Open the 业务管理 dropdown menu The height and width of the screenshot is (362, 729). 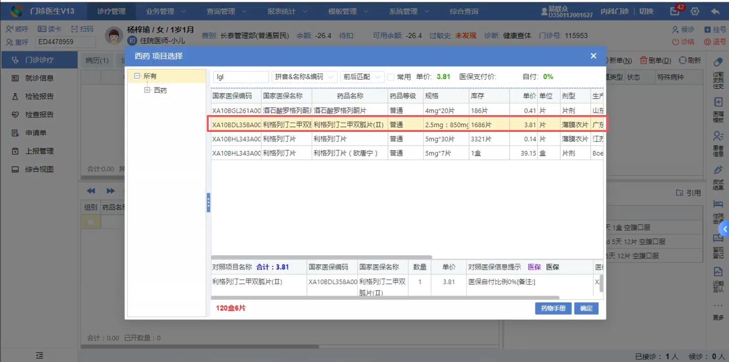(x=165, y=11)
